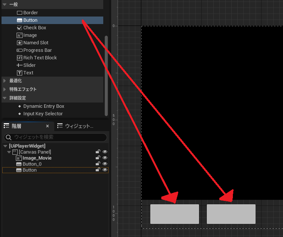Image resolution: width=283 pixels, height=237 pixels.
Task: Select Image_Movie in the hierarchy
Action: (x=37, y=158)
